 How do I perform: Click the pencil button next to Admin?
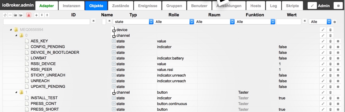[312, 6]
